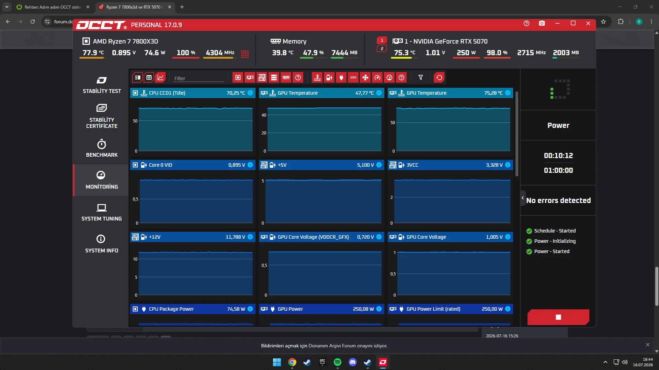
Task: Open Epic Games Launcher from taskbar
Action: (x=322, y=362)
